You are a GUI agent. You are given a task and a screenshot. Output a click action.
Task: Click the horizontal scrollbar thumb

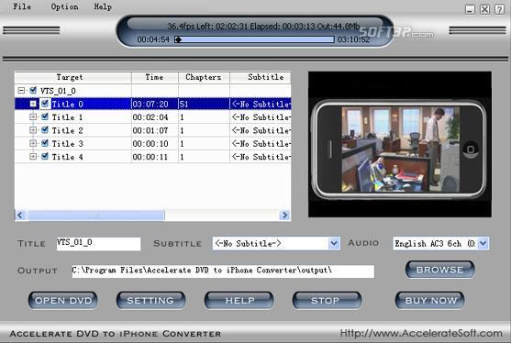tap(96, 215)
